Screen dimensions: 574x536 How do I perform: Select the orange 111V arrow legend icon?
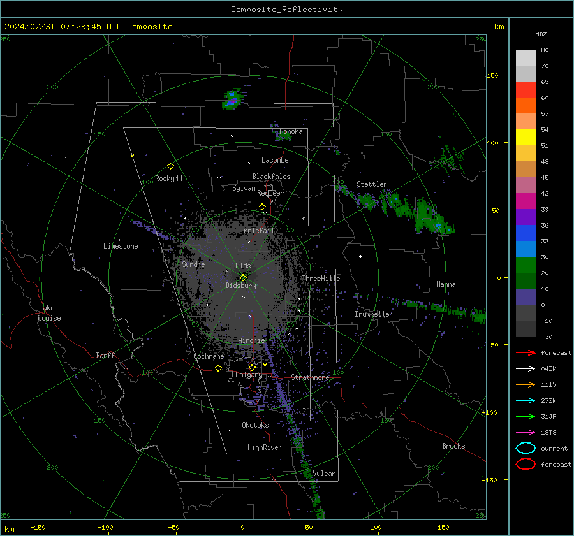coord(526,384)
